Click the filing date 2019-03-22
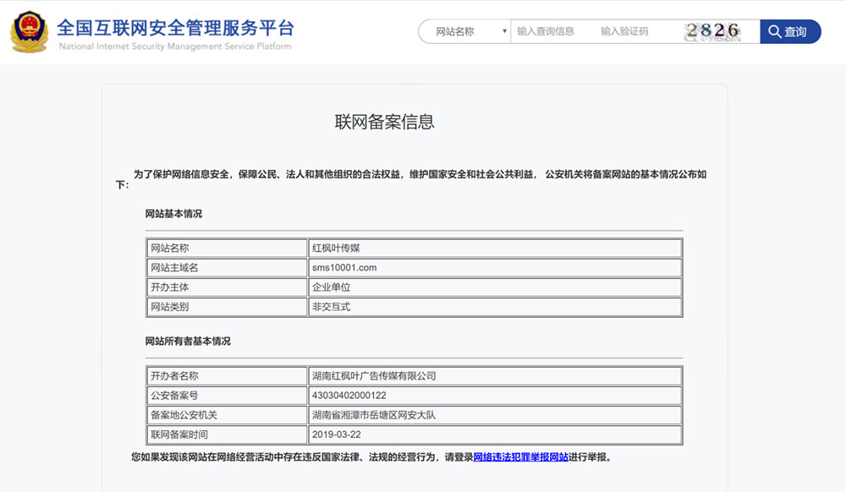The width and height of the screenshot is (846, 492). pos(337,435)
